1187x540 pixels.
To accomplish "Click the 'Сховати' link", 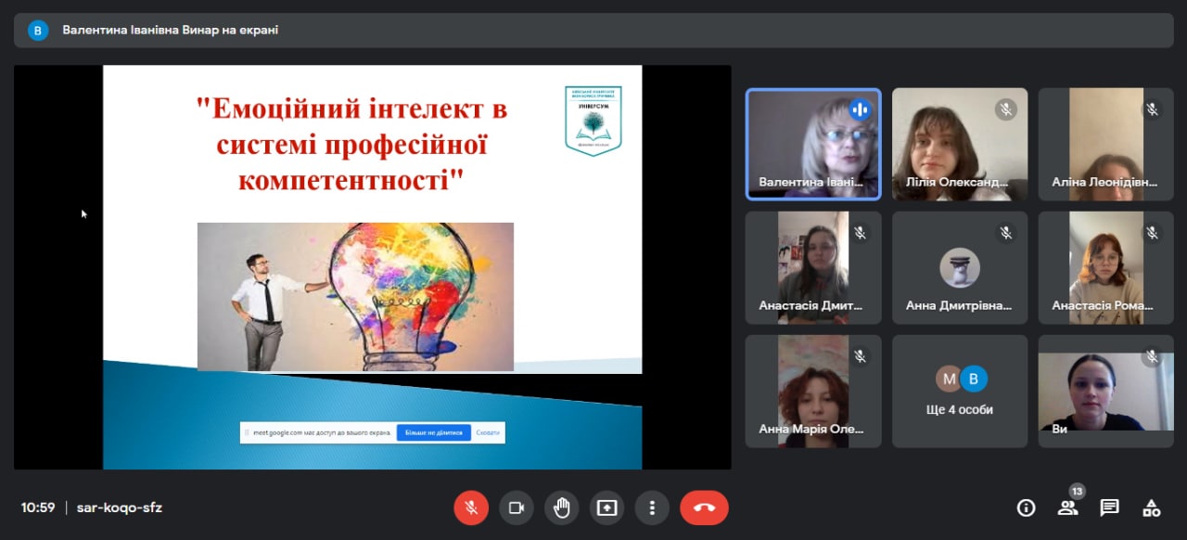I will click(488, 432).
